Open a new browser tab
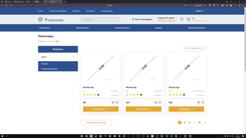This screenshot has height=138, width=246. [x=65, y=2]
